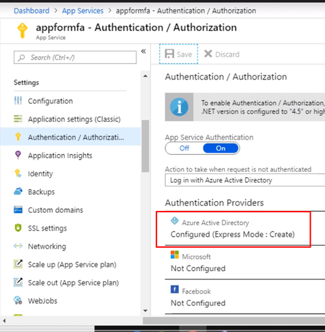This screenshot has height=332, width=325.
Task: Save the authentication settings
Action: tap(178, 54)
